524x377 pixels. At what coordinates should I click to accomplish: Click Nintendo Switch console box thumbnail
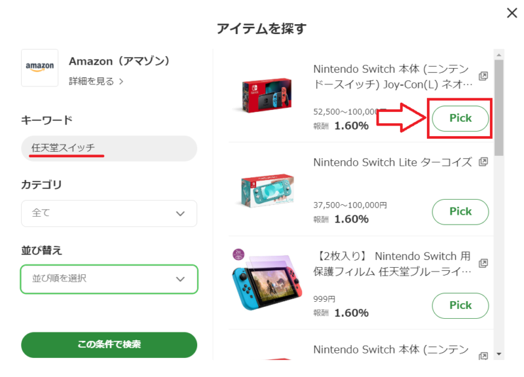267,95
